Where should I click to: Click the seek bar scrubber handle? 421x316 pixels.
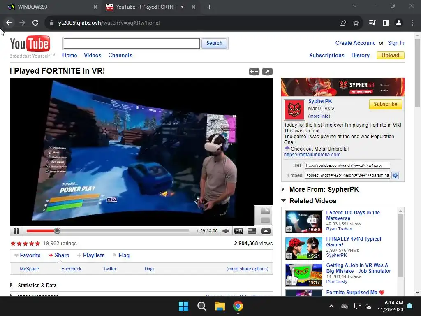click(57, 231)
